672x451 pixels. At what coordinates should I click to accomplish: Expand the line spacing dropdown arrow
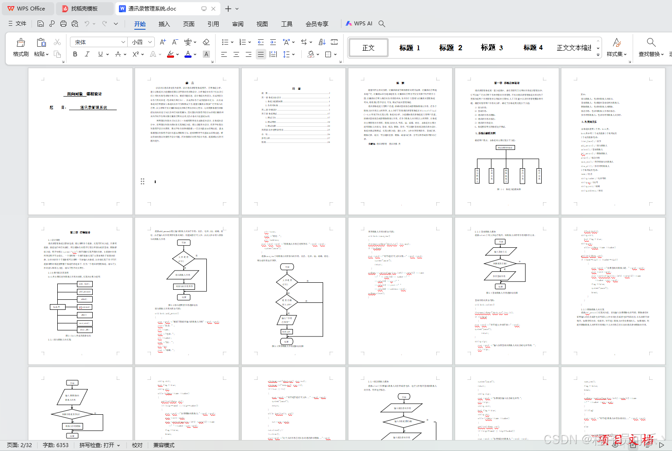tap(293, 55)
